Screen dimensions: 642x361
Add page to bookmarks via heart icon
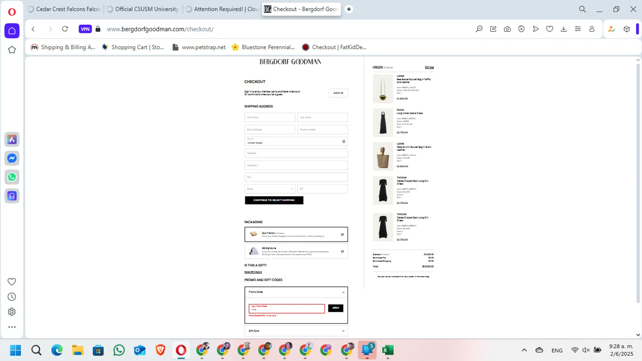coord(550,29)
